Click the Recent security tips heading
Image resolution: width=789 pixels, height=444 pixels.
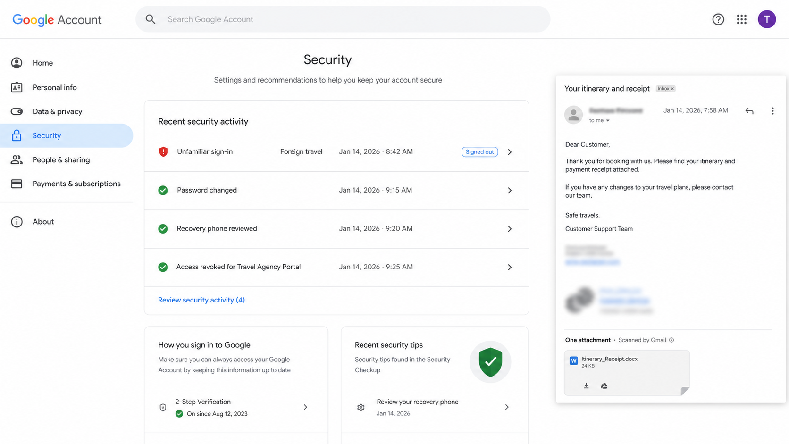click(x=389, y=345)
